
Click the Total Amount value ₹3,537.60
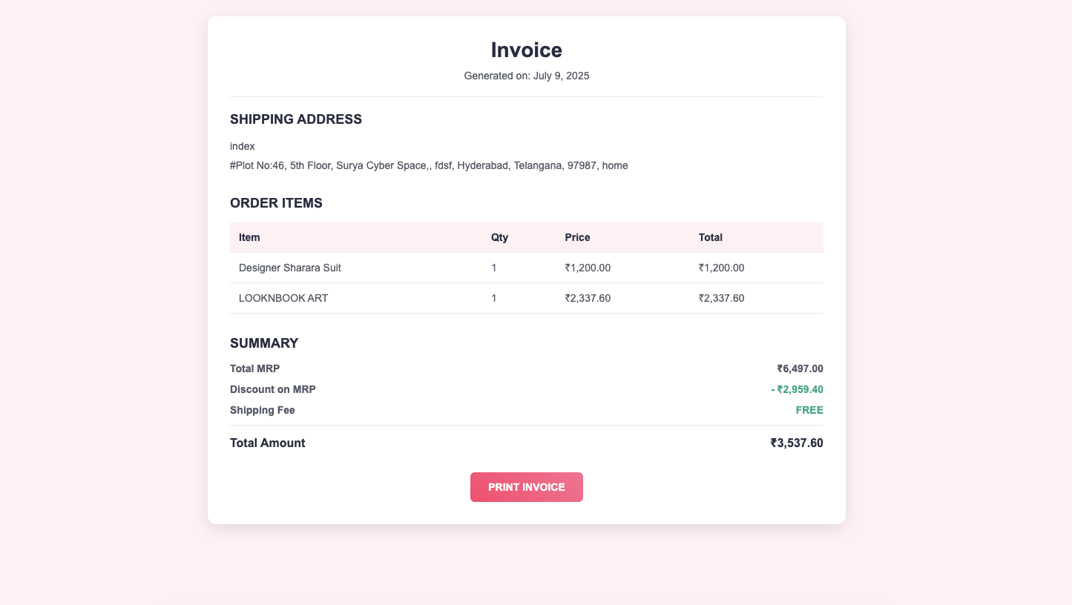(x=797, y=443)
